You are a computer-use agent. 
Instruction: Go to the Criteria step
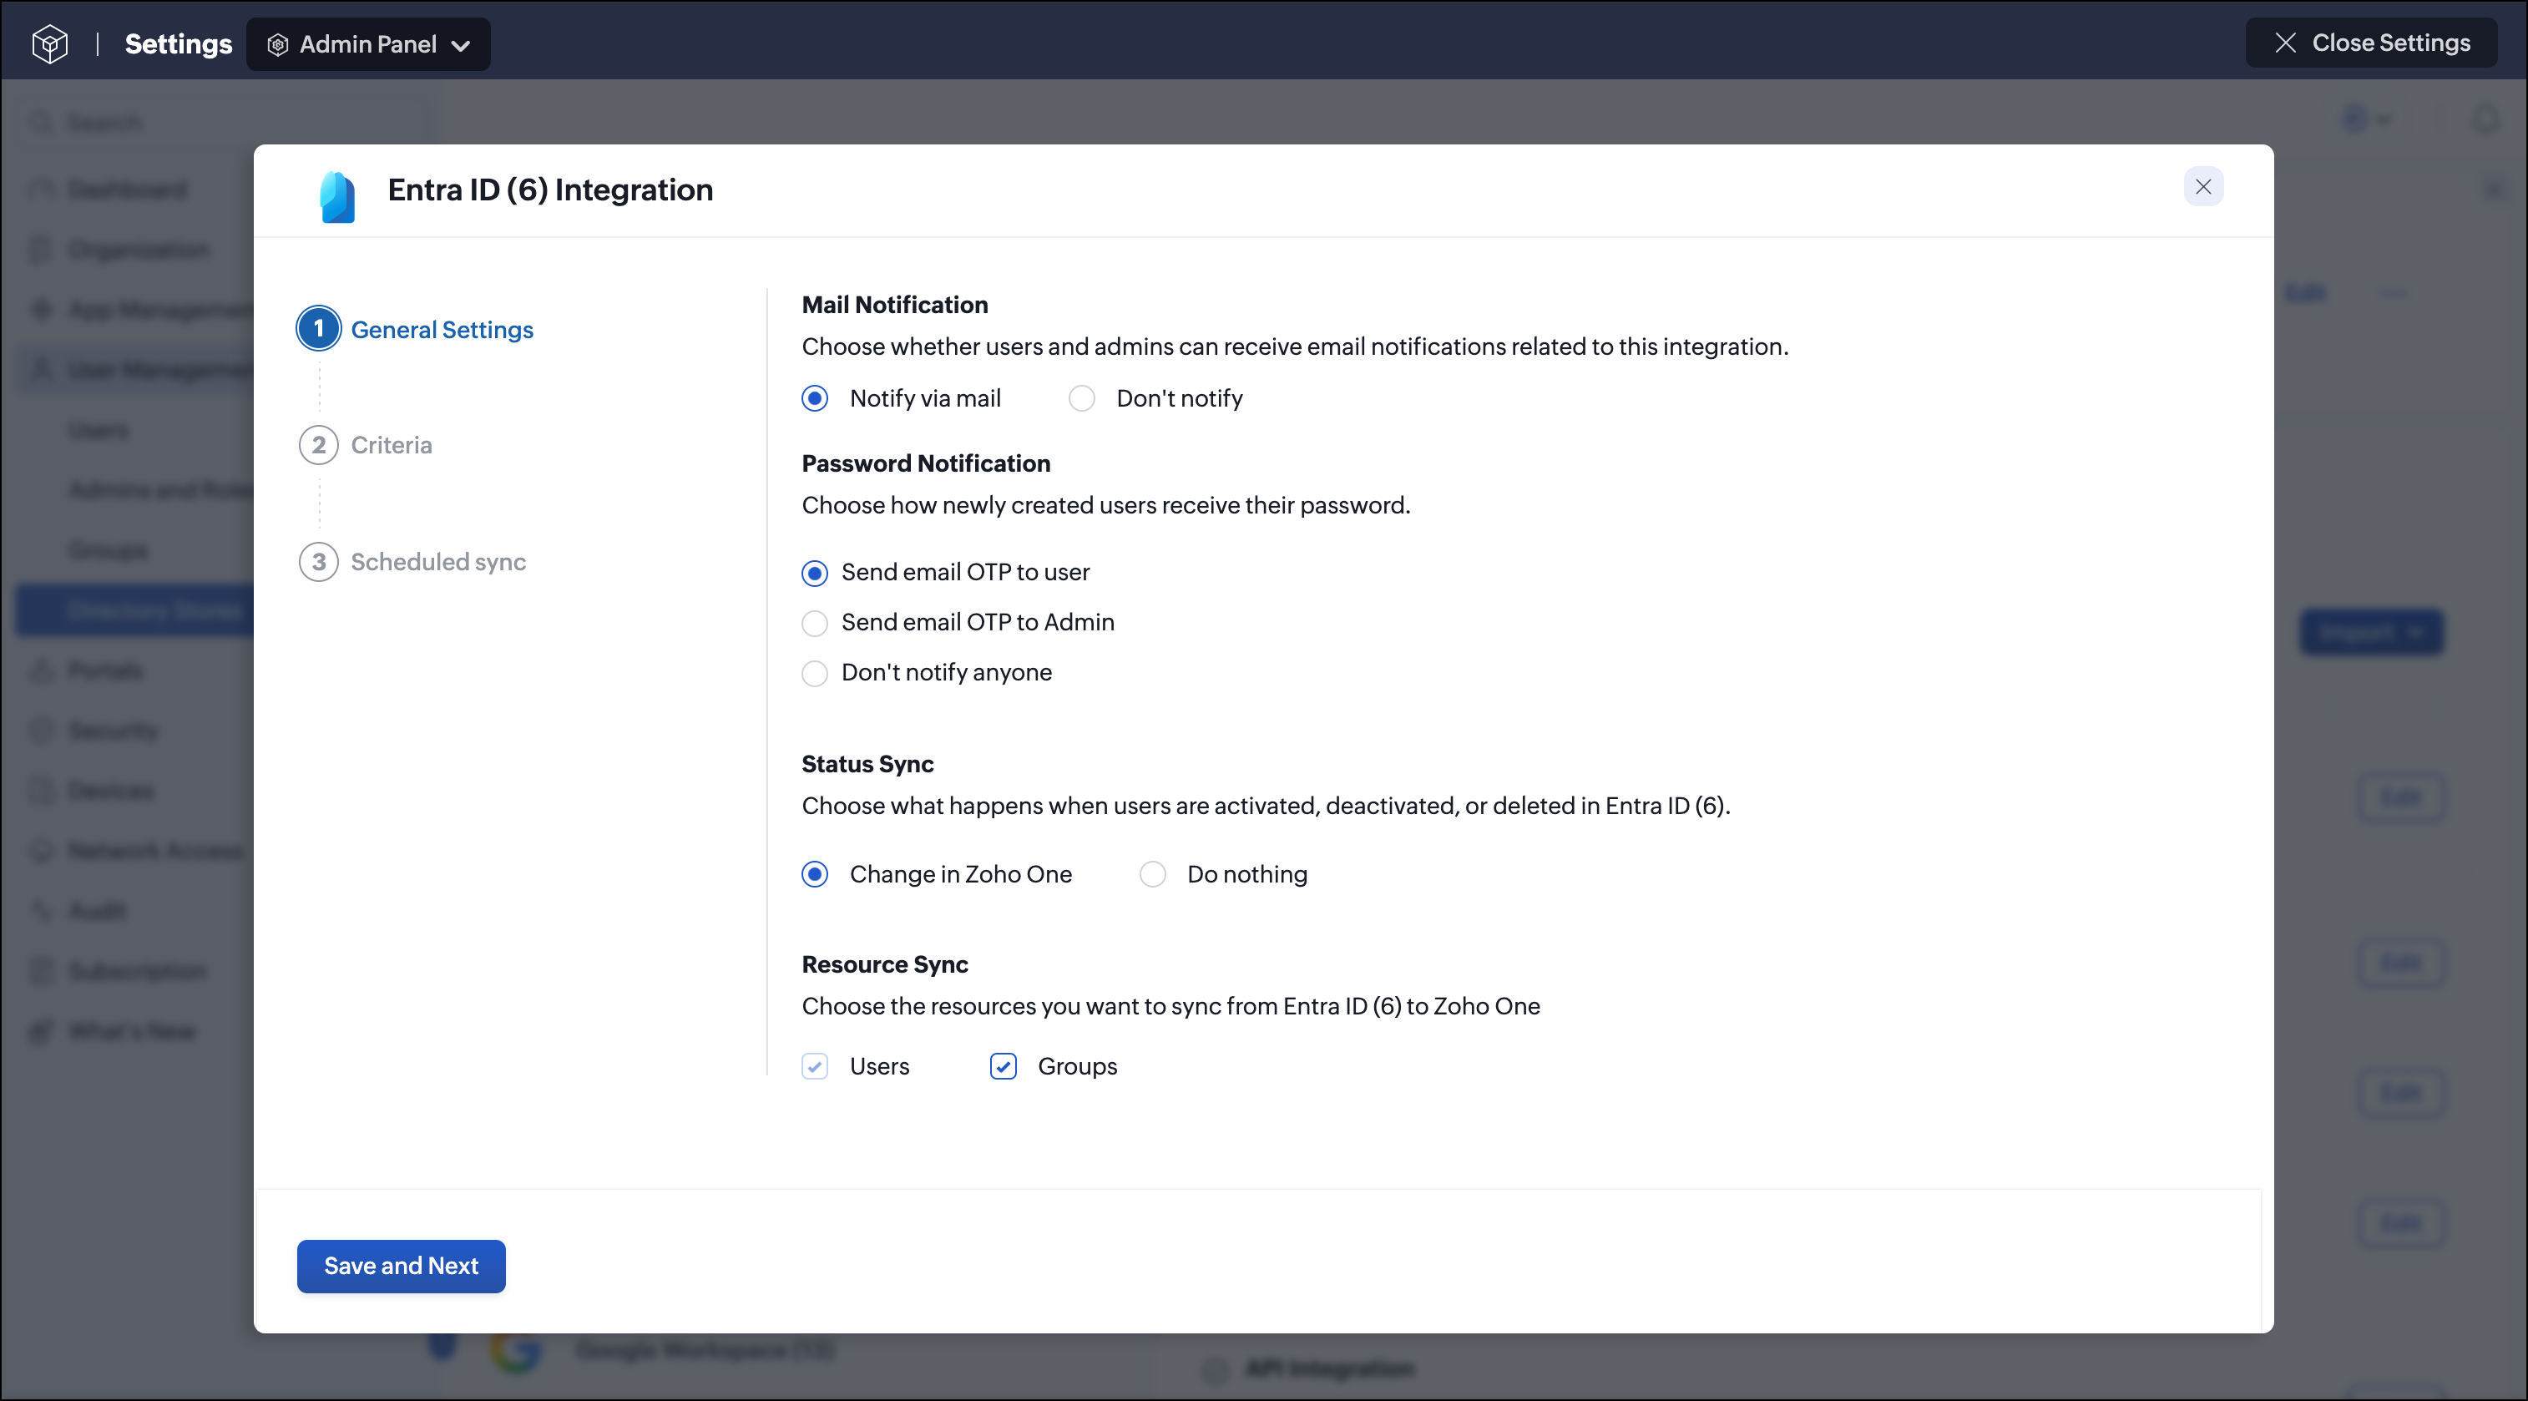tap(365, 445)
